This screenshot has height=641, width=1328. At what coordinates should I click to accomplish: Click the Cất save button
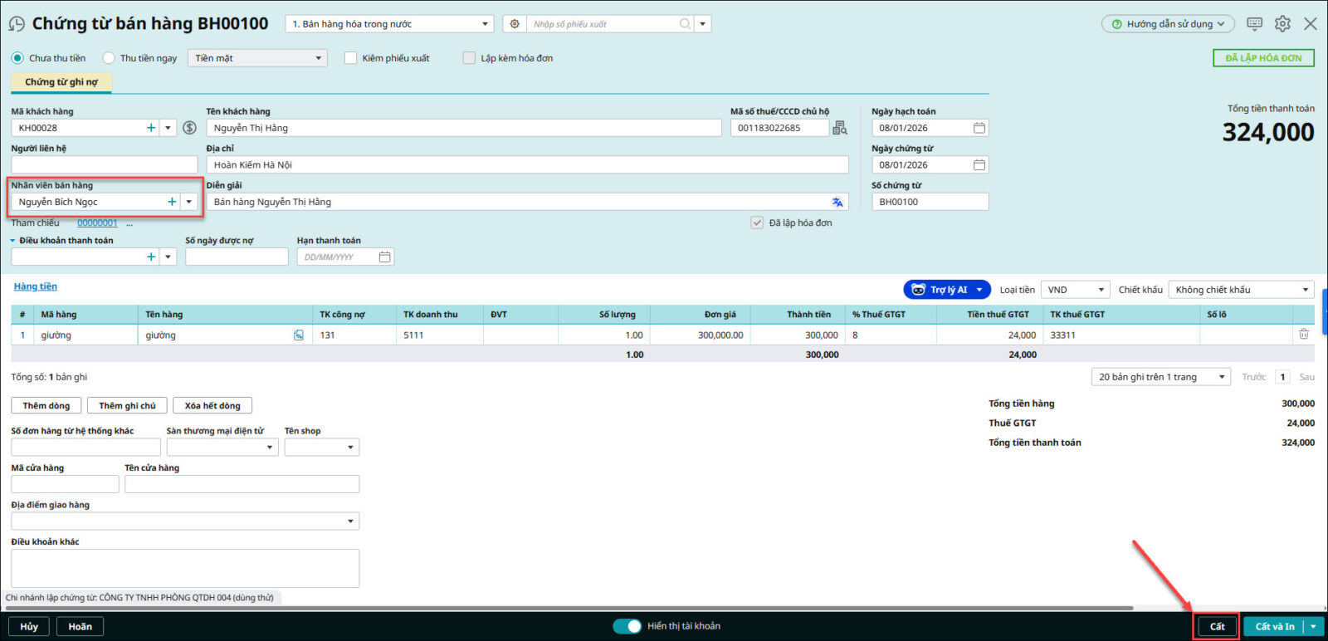pos(1217,626)
